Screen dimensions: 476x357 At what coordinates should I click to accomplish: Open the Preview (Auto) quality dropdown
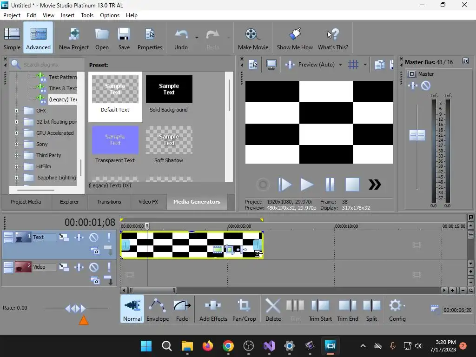pyautogui.click(x=340, y=65)
